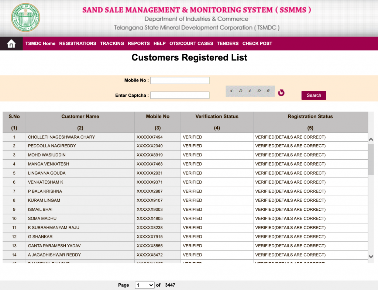Open the TRACKING menu

pos(112,44)
